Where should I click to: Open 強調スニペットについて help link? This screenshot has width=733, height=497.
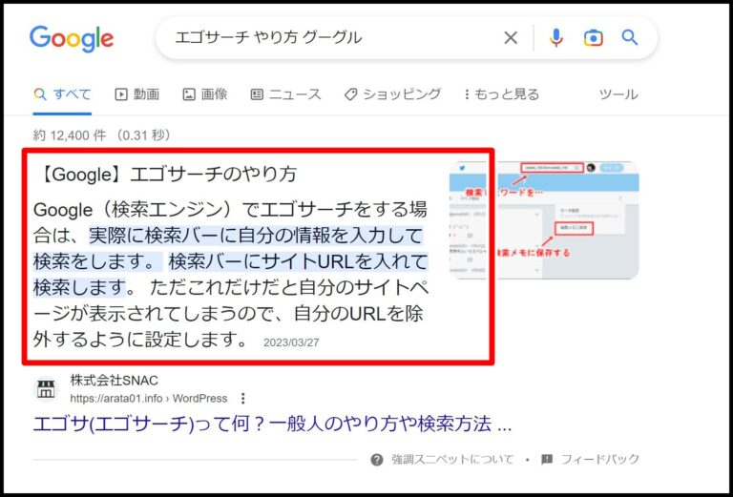point(452,460)
